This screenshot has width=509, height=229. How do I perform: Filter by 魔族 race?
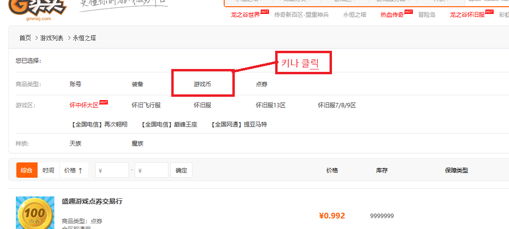tap(138, 143)
